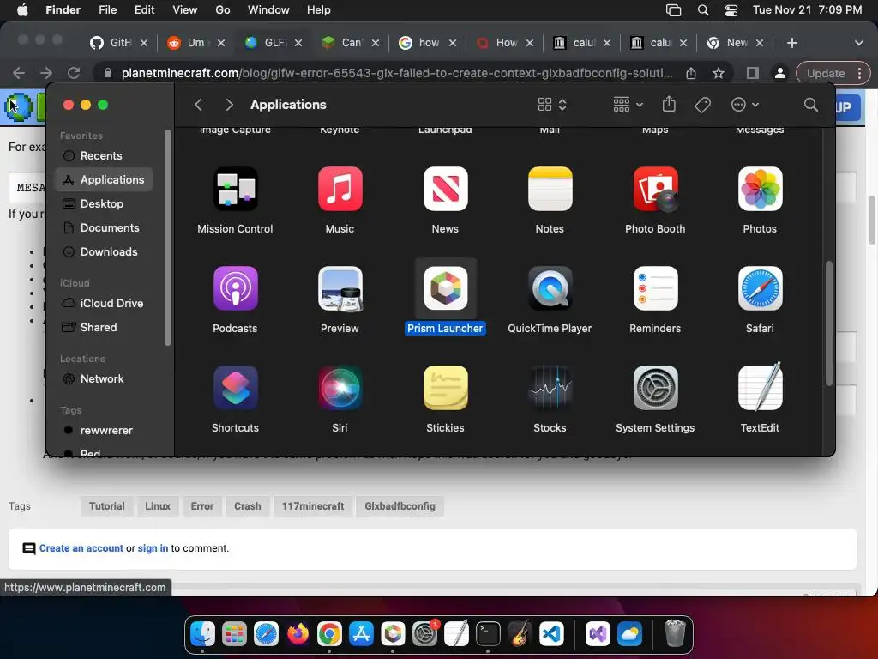The width and height of the screenshot is (878, 659).
Task: Click the Glxbadfbconfig tag
Action: [x=400, y=506]
